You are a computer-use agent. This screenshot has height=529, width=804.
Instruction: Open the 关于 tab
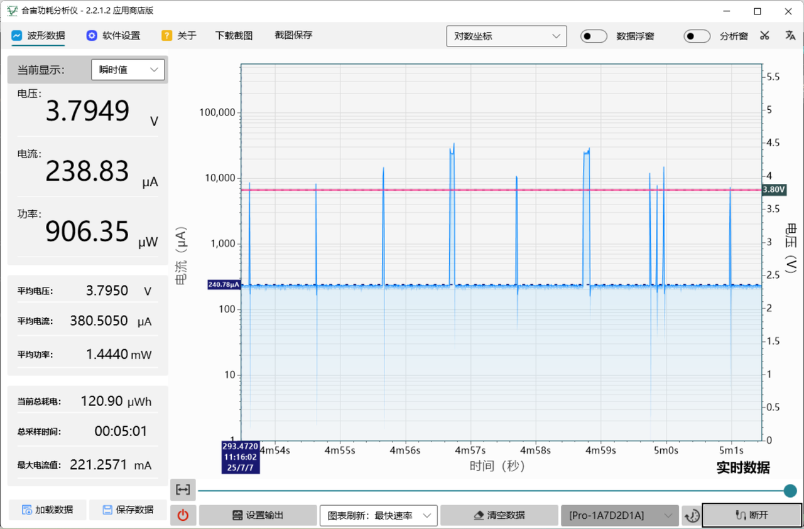click(179, 36)
